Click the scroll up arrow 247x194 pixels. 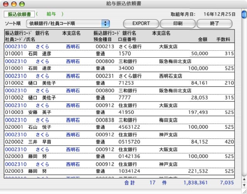(244, 179)
